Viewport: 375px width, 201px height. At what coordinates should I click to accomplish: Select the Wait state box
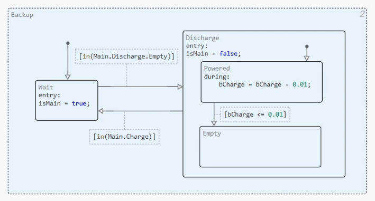click(x=67, y=100)
